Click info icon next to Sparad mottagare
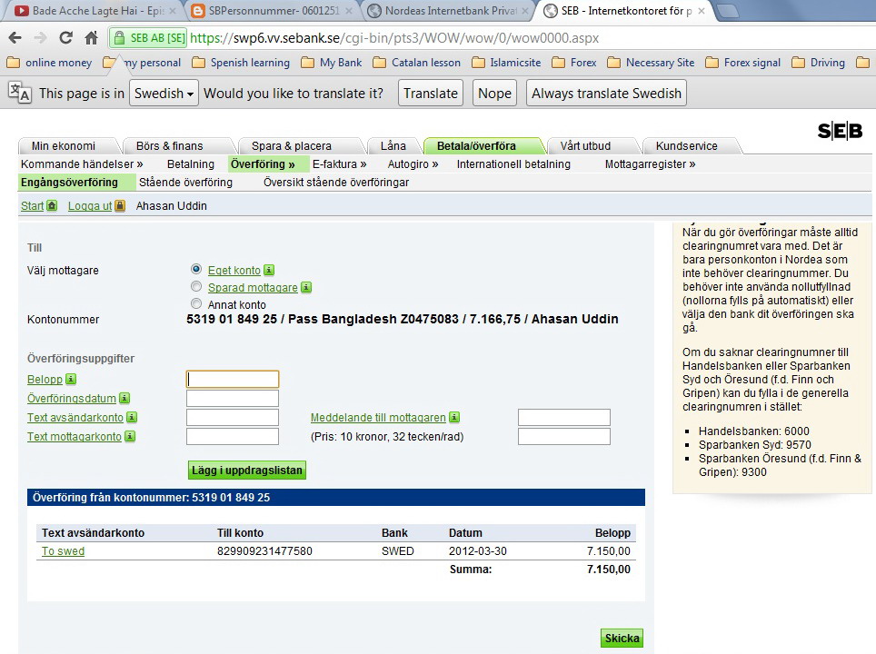Viewport: 876px width, 654px height. (306, 288)
